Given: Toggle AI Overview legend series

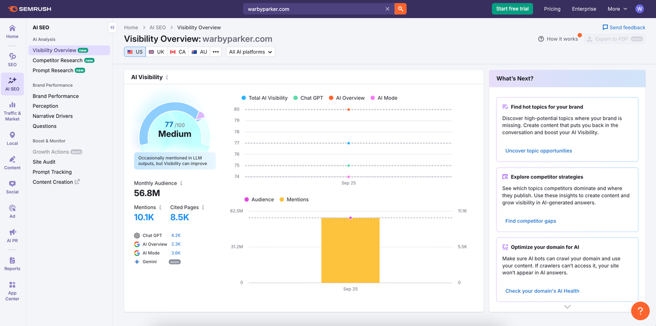Looking at the screenshot, I should tap(347, 98).
